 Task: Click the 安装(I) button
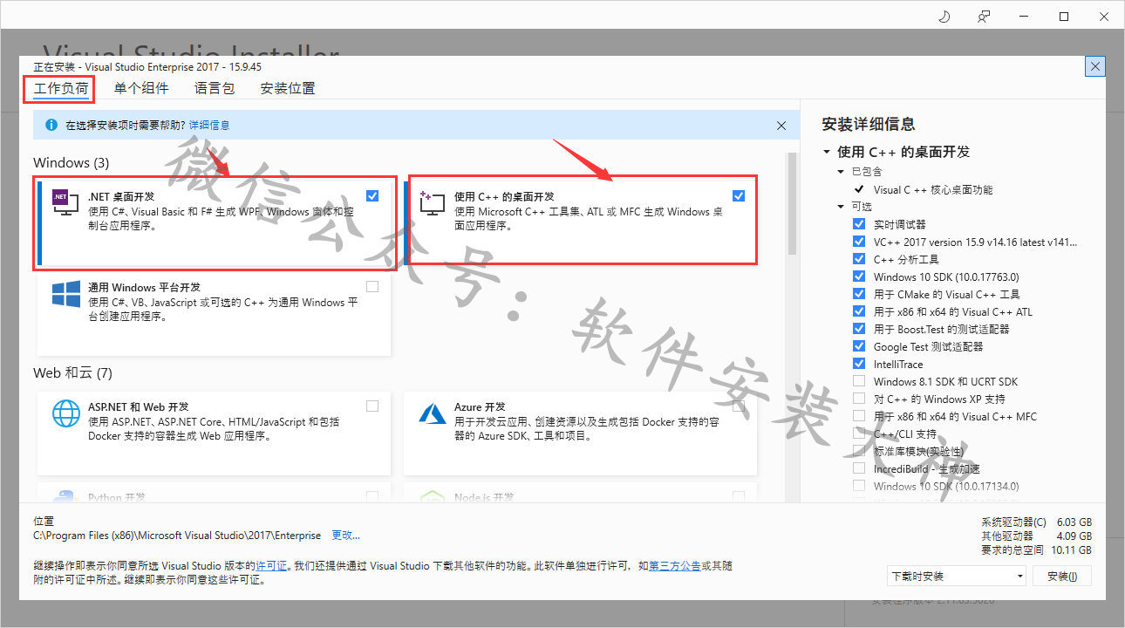tap(1062, 576)
